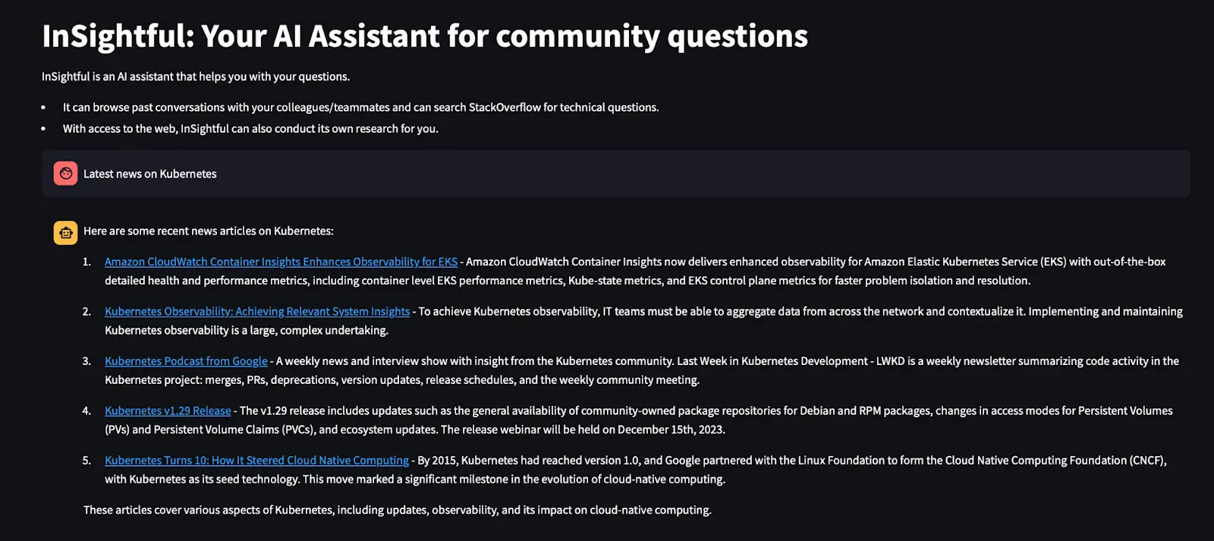
Task: Click list number 1 marker
Action: coord(86,262)
